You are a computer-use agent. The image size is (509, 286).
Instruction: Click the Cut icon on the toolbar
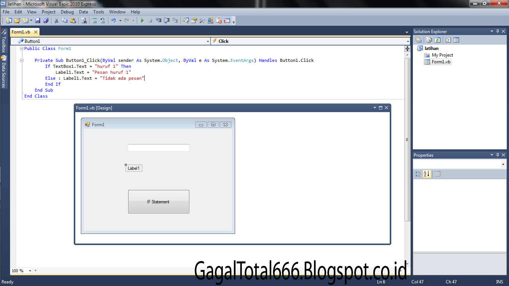tap(57, 20)
